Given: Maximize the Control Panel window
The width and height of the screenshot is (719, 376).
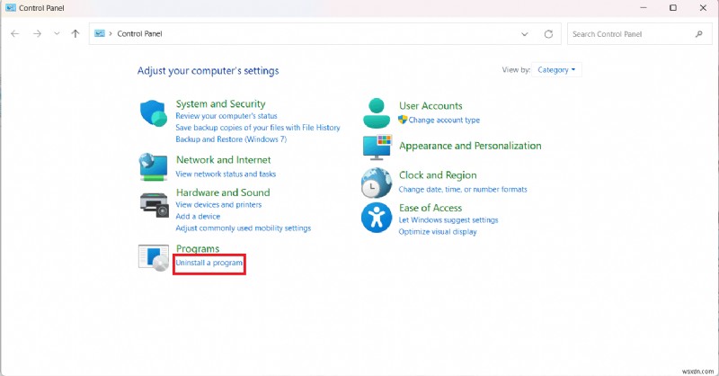Looking at the screenshot, I should (x=673, y=8).
